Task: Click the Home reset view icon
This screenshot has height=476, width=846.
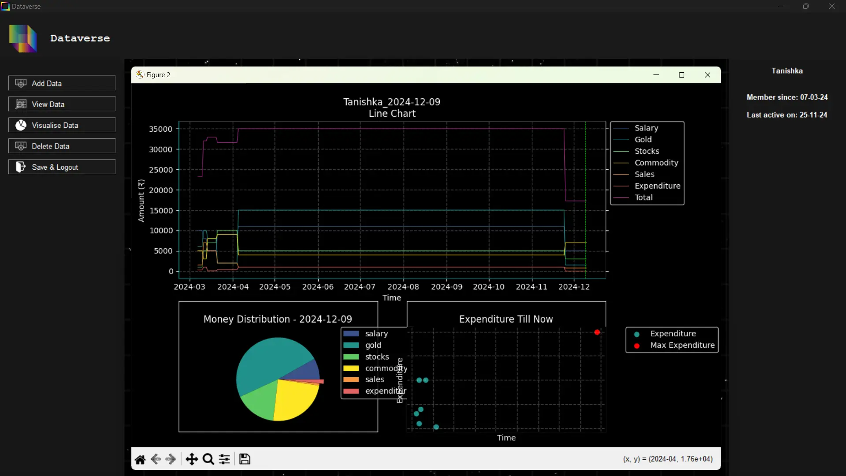Action: [140, 459]
